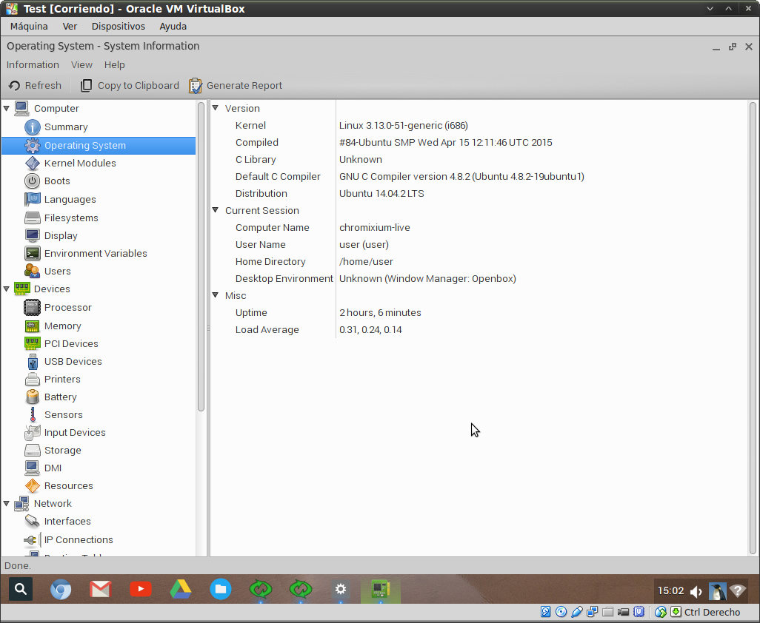Screen dimensions: 760x623
Task: Open the Information menu
Action: pyautogui.click(x=33, y=65)
